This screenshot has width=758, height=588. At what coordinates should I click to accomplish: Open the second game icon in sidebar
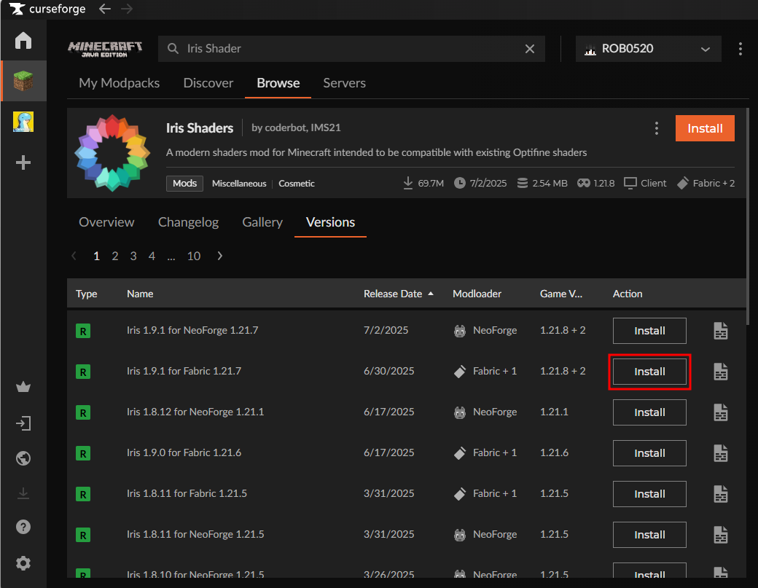(x=23, y=122)
